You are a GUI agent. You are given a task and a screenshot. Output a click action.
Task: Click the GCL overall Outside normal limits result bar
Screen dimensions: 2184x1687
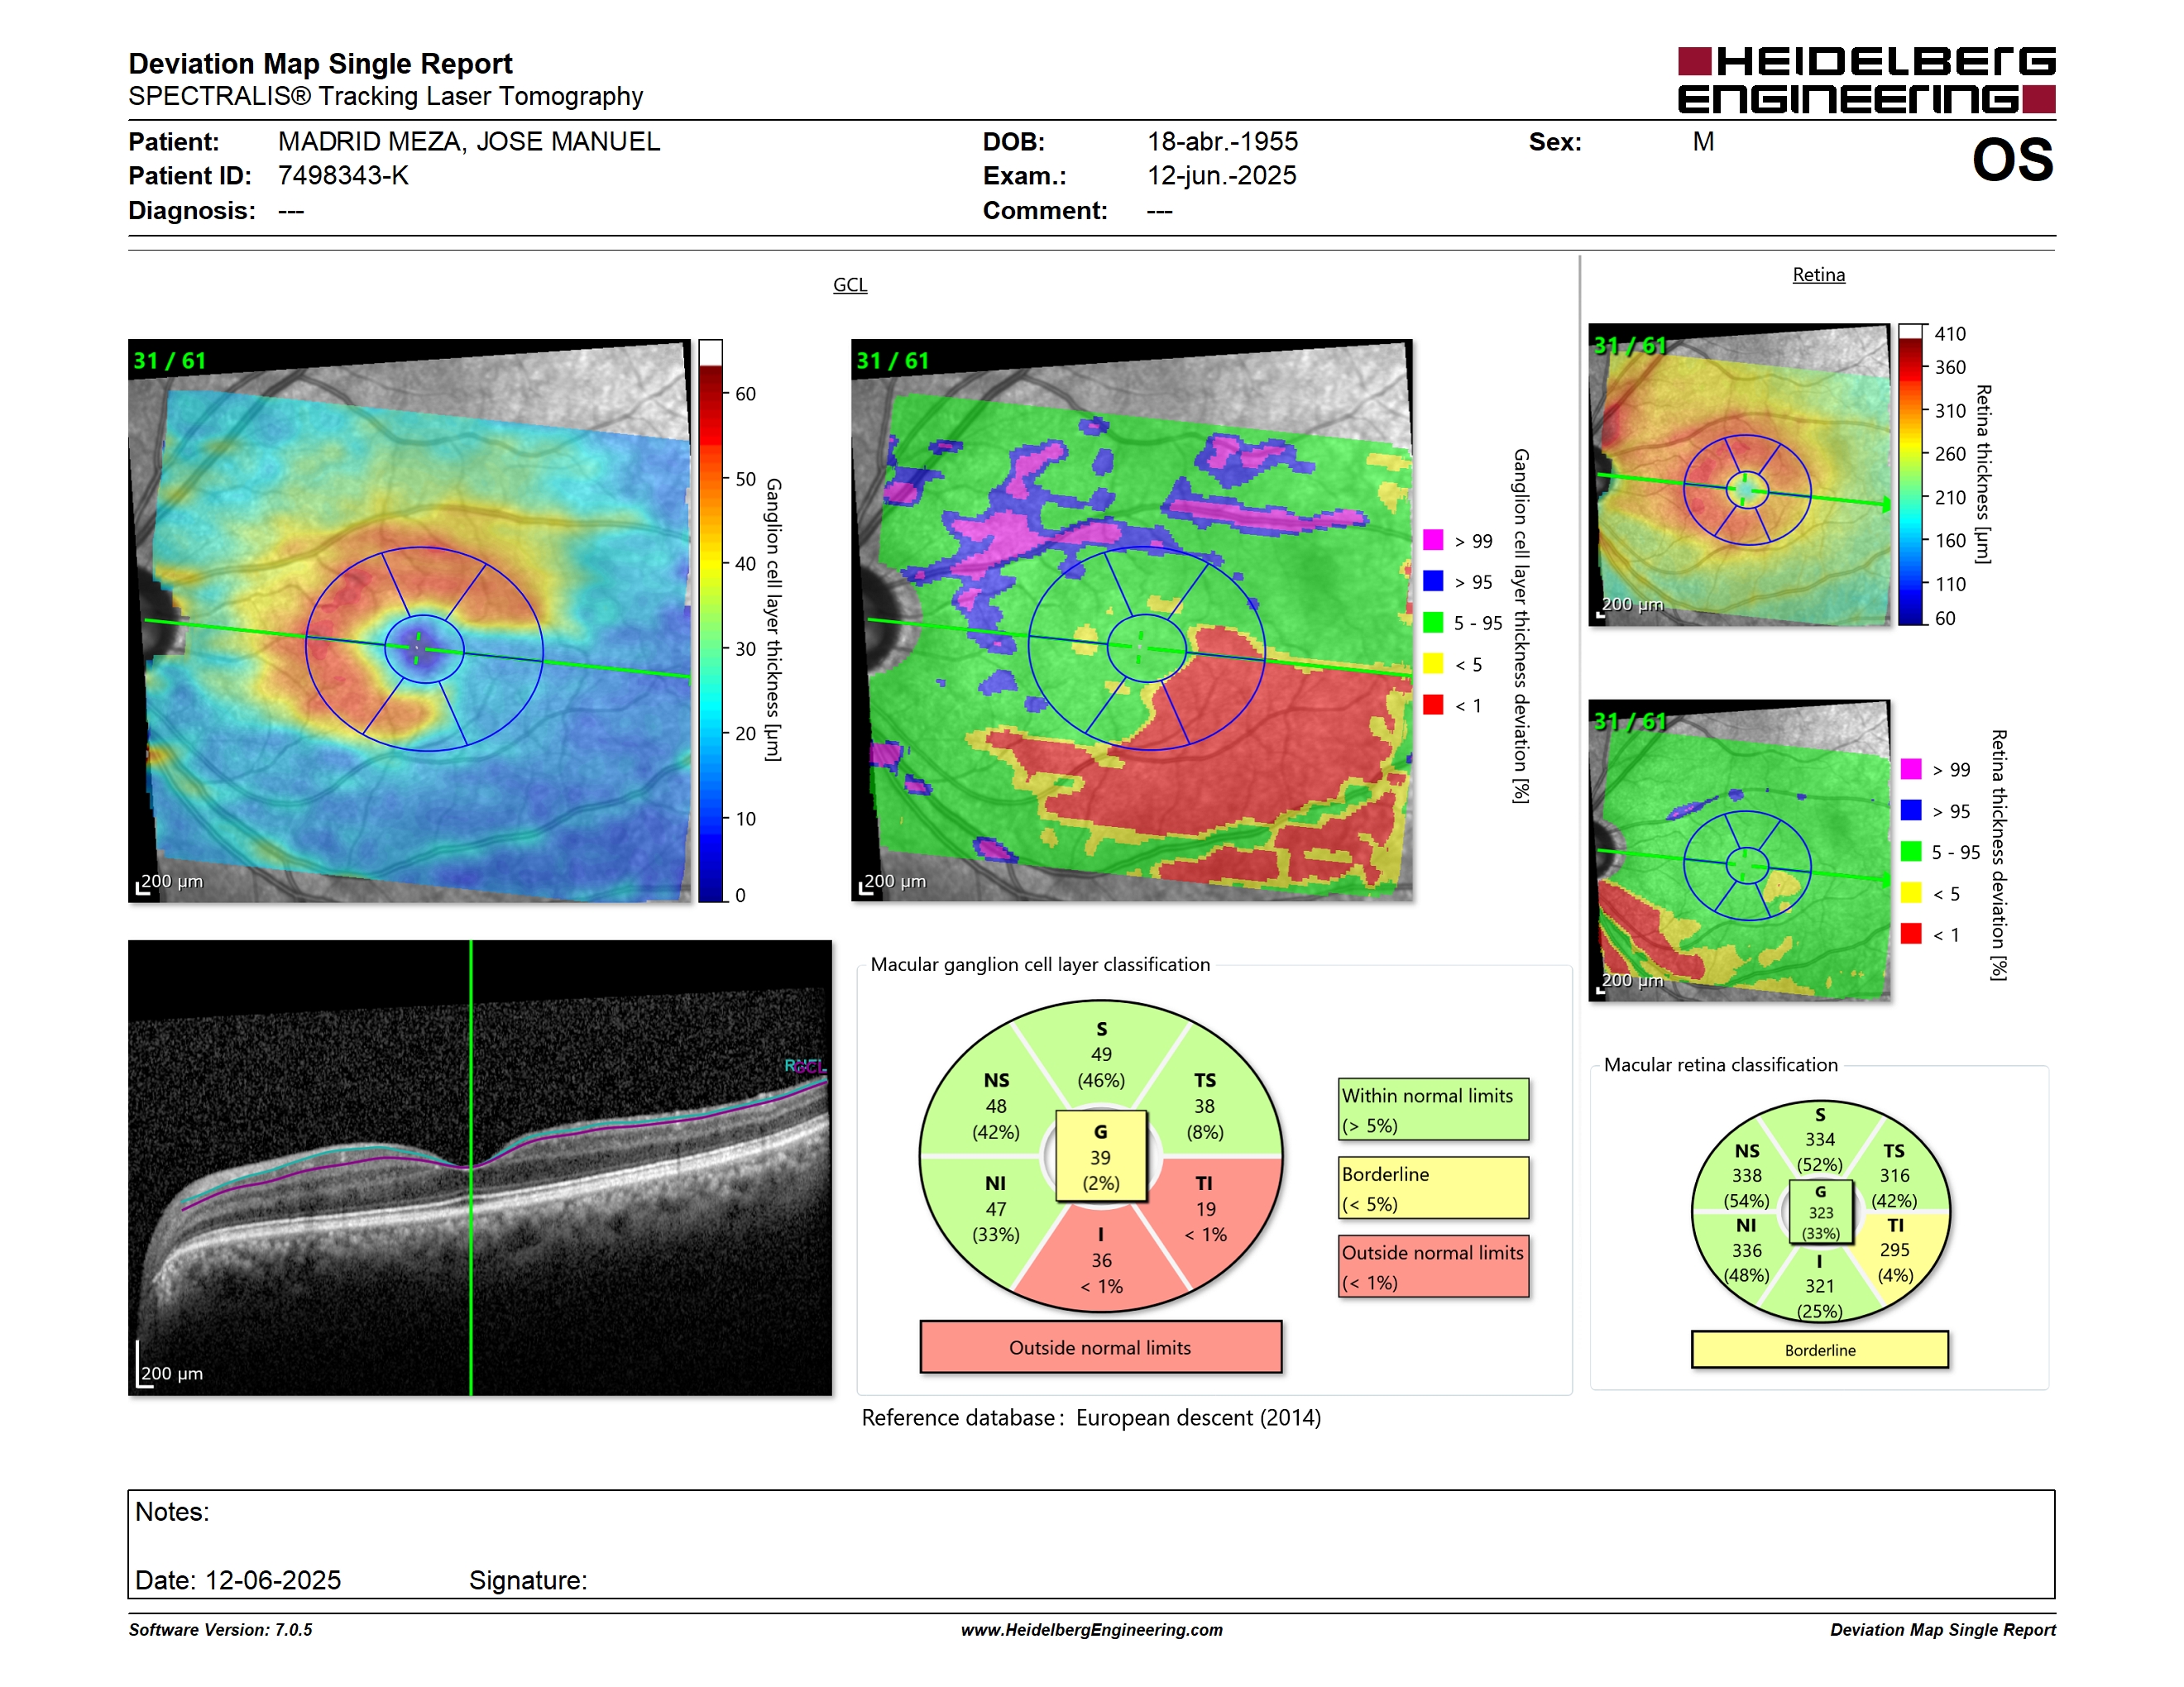pyautogui.click(x=1100, y=1347)
